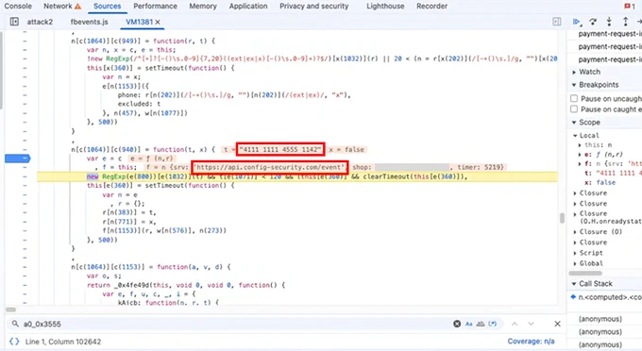
Task: Click the code editor vertical scrollbar thumb
Action: [562, 218]
